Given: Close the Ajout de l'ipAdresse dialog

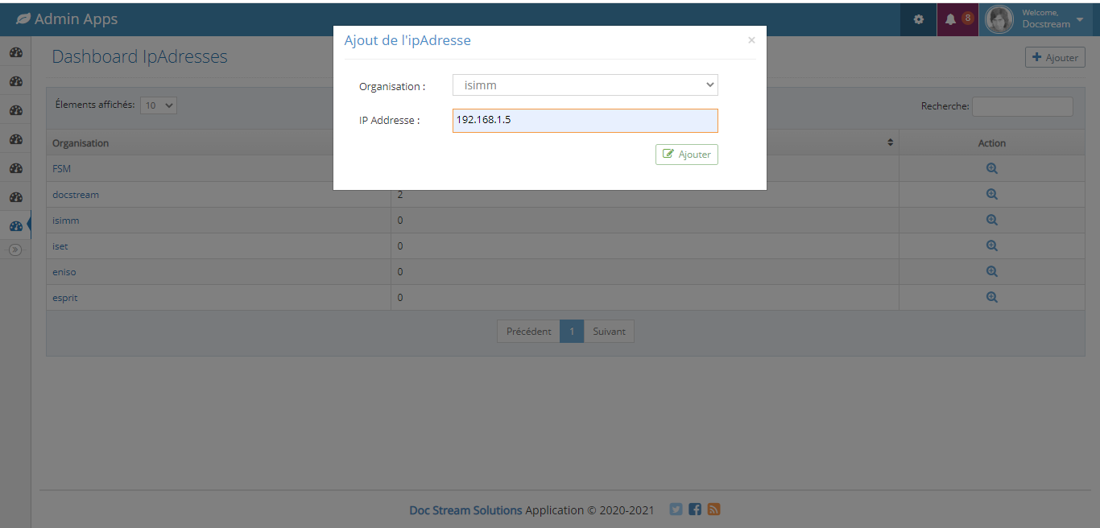Looking at the screenshot, I should point(751,40).
